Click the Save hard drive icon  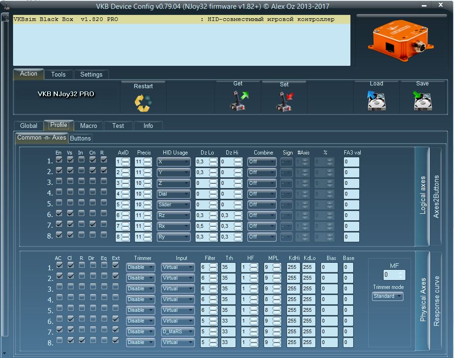(422, 101)
